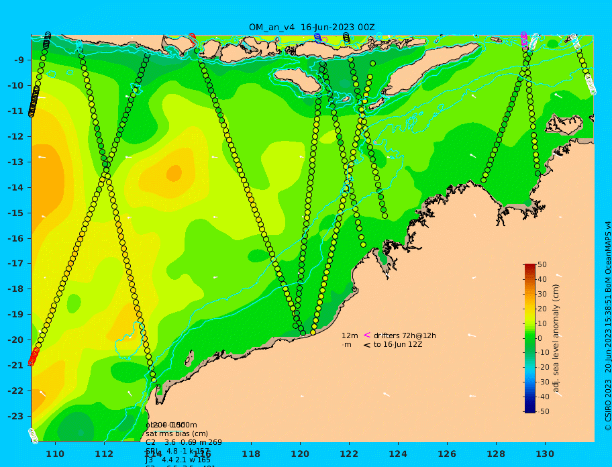
Task: Click the sea level anomaly color bar
Action: pos(530,338)
